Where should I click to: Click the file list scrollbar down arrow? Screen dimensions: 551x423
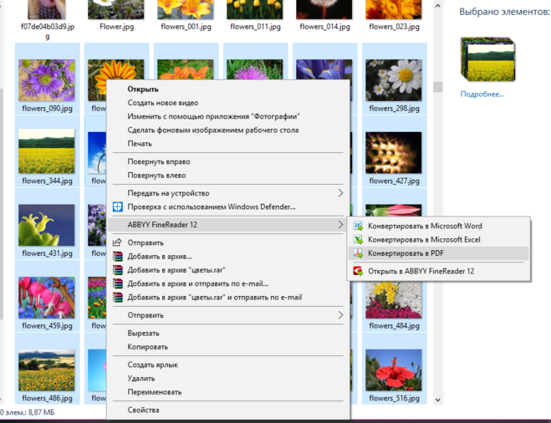pyautogui.click(x=437, y=400)
